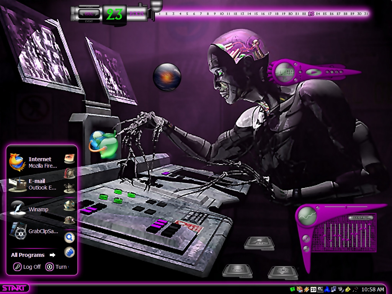The height and width of the screenshot is (294, 392).
Task: Click the green splat tray icon
Action: click(292, 289)
